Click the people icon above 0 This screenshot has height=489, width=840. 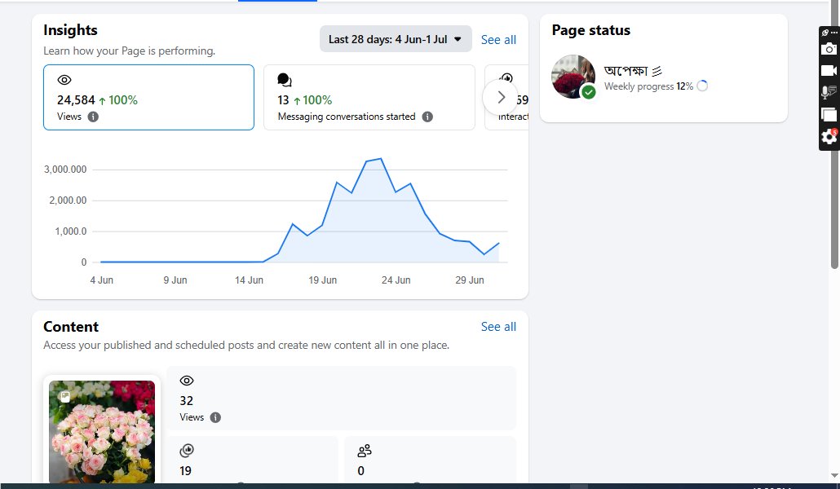[x=365, y=451]
